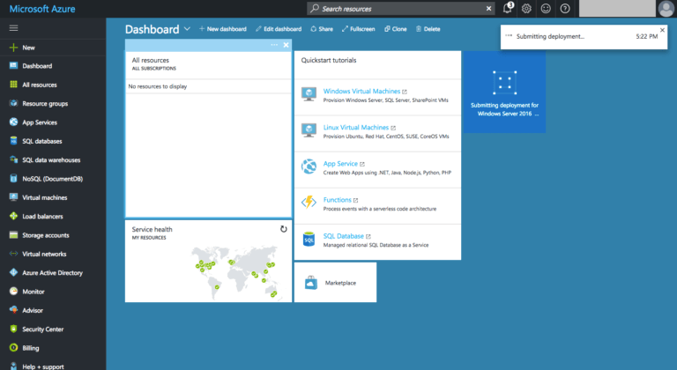Click the Virtual networks icon

(13, 254)
